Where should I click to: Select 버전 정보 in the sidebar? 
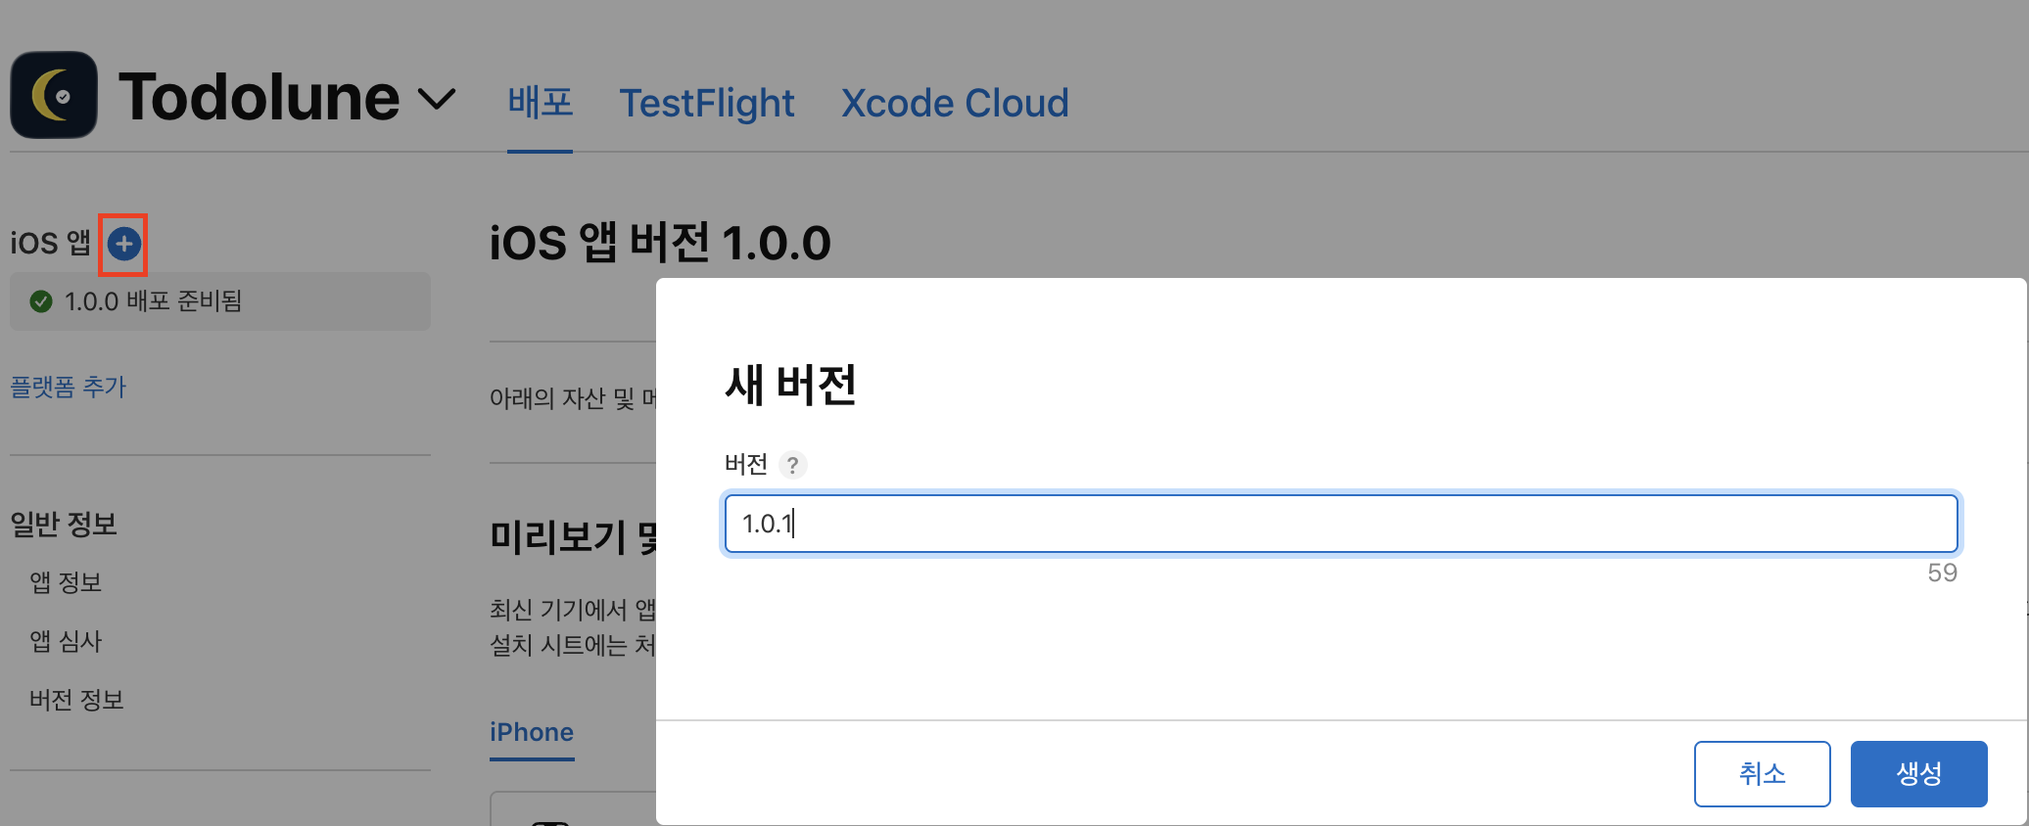click(x=76, y=700)
